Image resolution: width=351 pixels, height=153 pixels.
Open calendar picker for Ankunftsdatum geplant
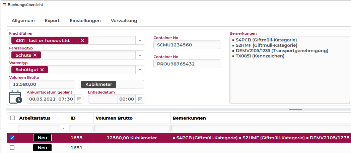click(79, 99)
